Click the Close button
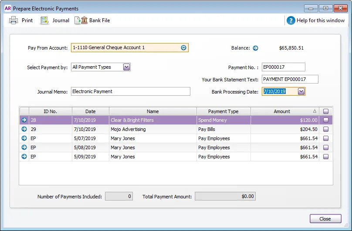Screen dimensions: 352x231 click(325, 219)
